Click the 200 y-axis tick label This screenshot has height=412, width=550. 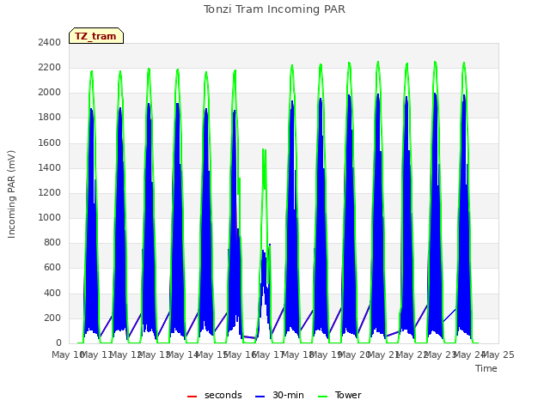(x=52, y=318)
